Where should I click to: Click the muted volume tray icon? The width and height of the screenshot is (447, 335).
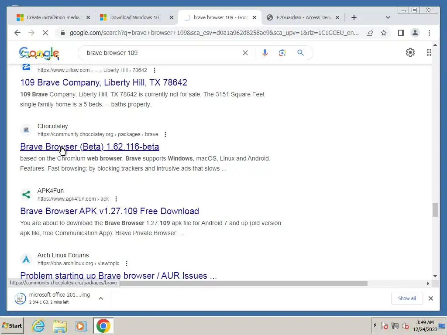click(x=405, y=325)
